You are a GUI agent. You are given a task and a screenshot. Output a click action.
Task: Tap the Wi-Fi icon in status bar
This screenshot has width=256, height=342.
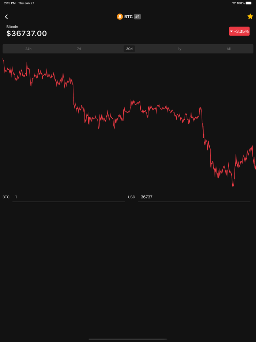tap(234, 3)
